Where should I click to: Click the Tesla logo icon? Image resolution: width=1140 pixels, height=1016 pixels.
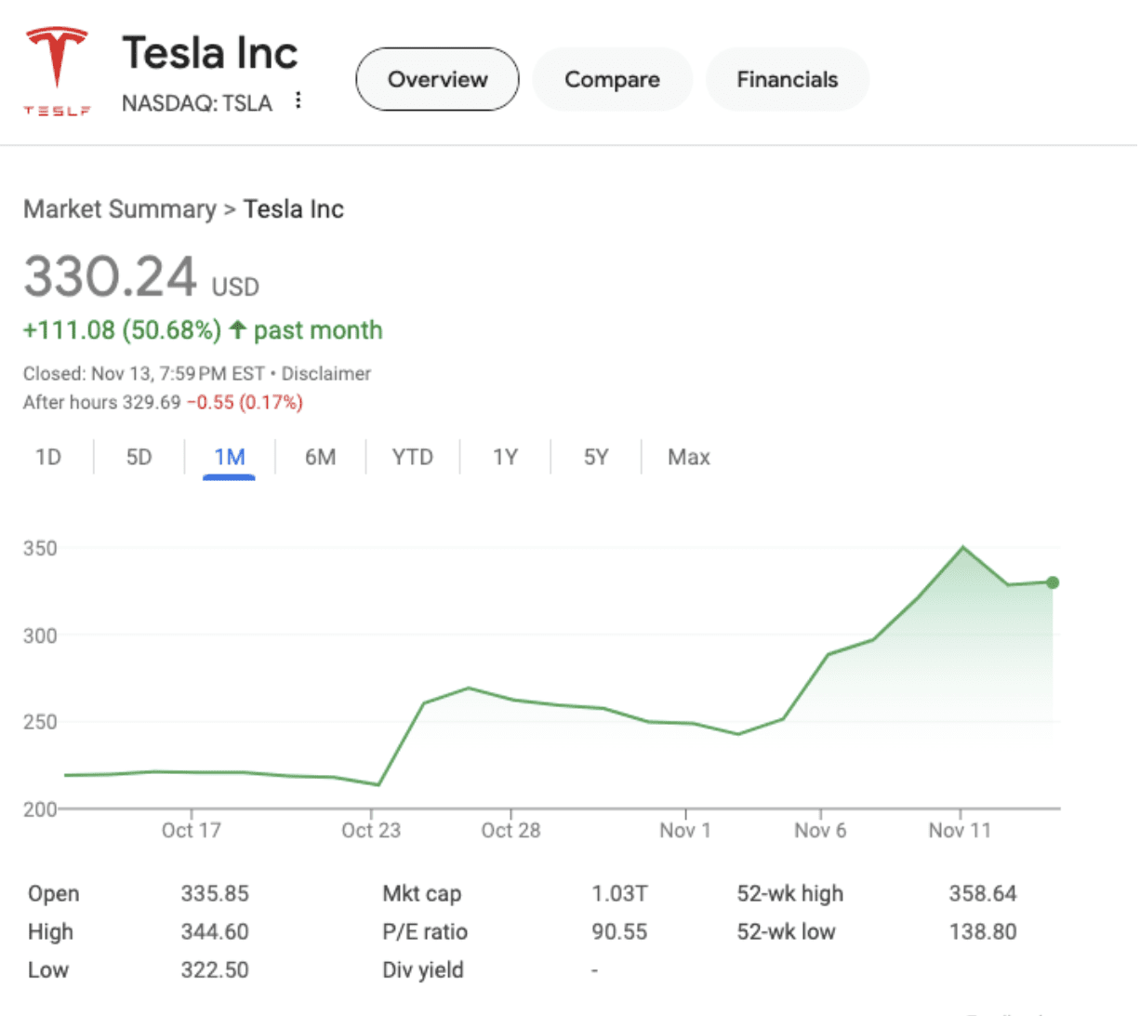tap(57, 71)
